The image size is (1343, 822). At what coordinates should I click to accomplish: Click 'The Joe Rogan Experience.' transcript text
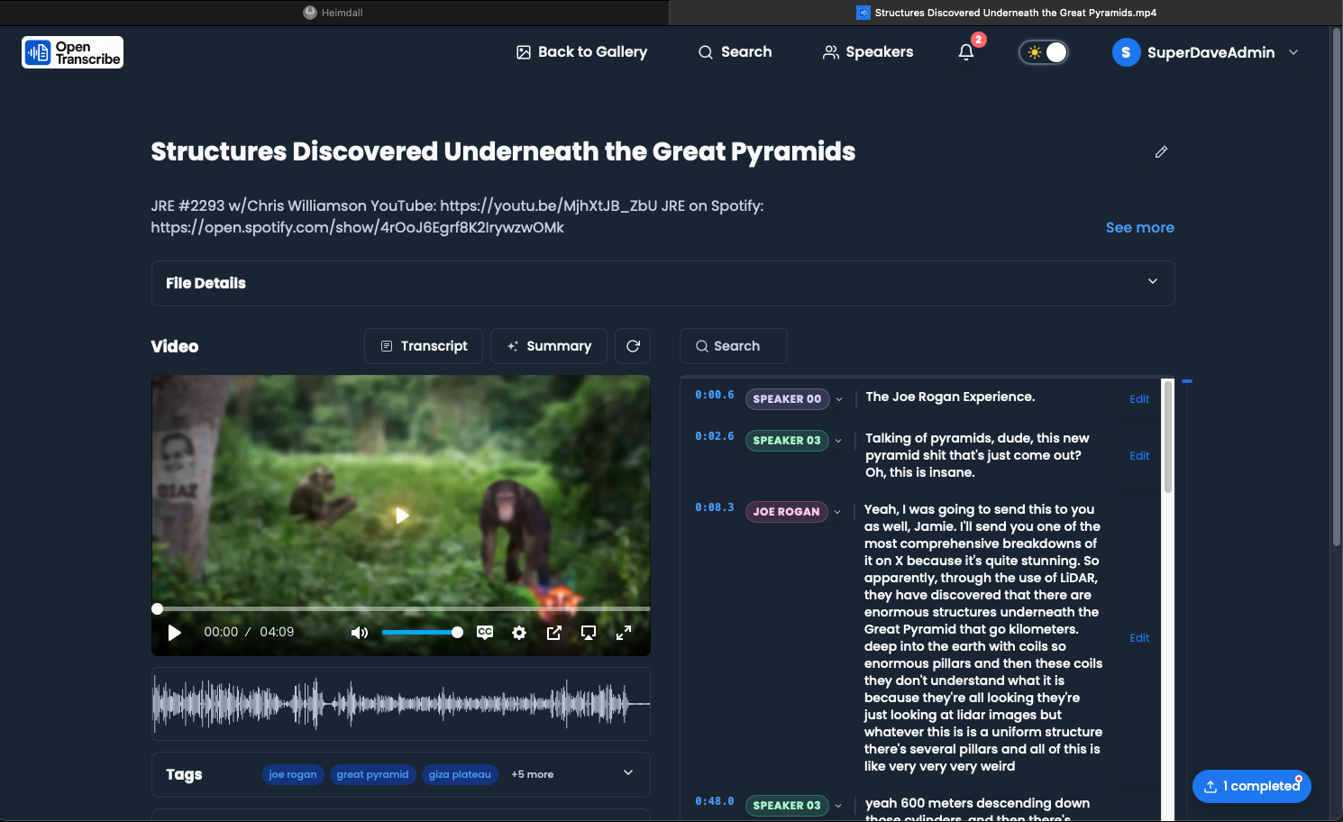pos(950,397)
